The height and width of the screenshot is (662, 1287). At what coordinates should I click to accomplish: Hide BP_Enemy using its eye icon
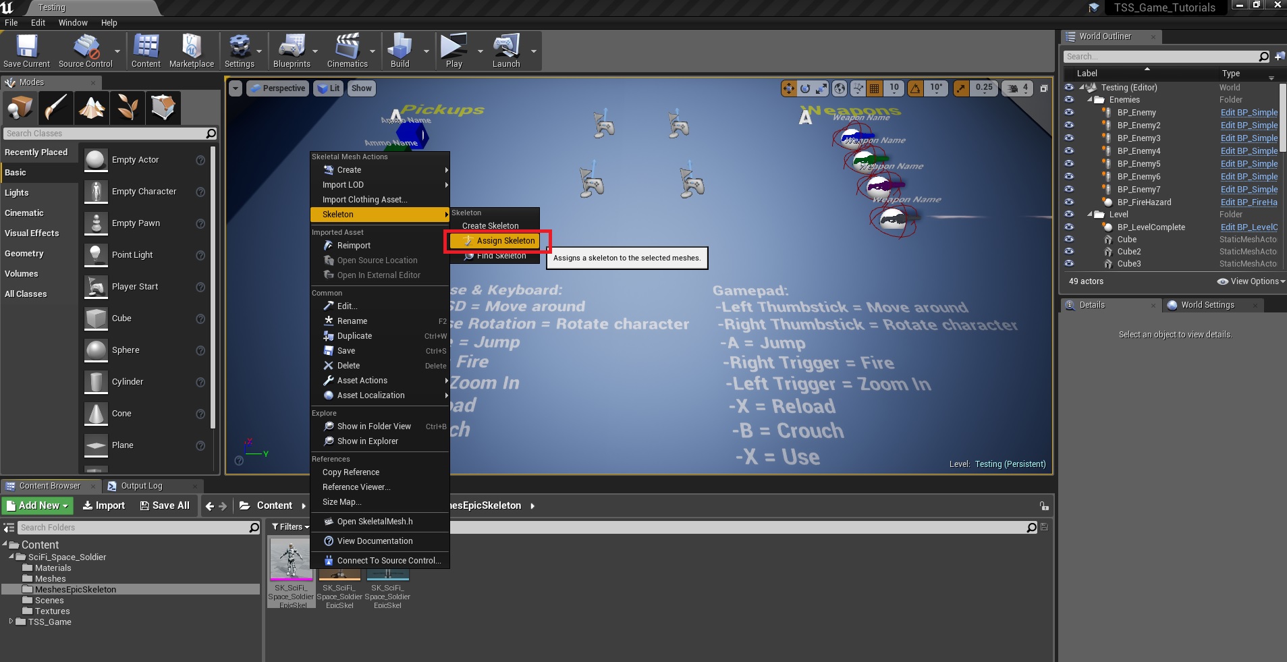click(x=1069, y=113)
